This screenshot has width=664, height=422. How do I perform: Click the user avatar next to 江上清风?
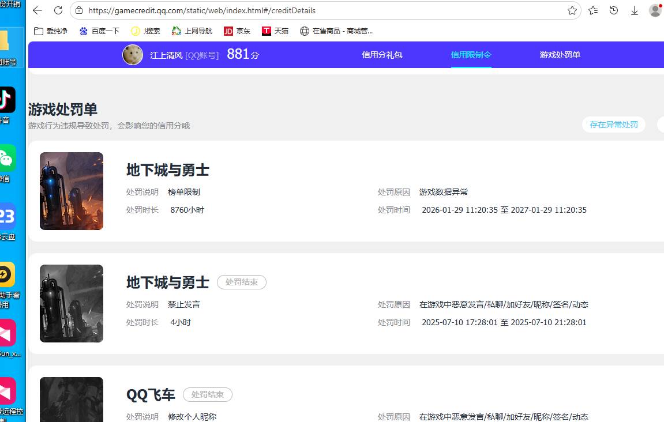coord(132,55)
